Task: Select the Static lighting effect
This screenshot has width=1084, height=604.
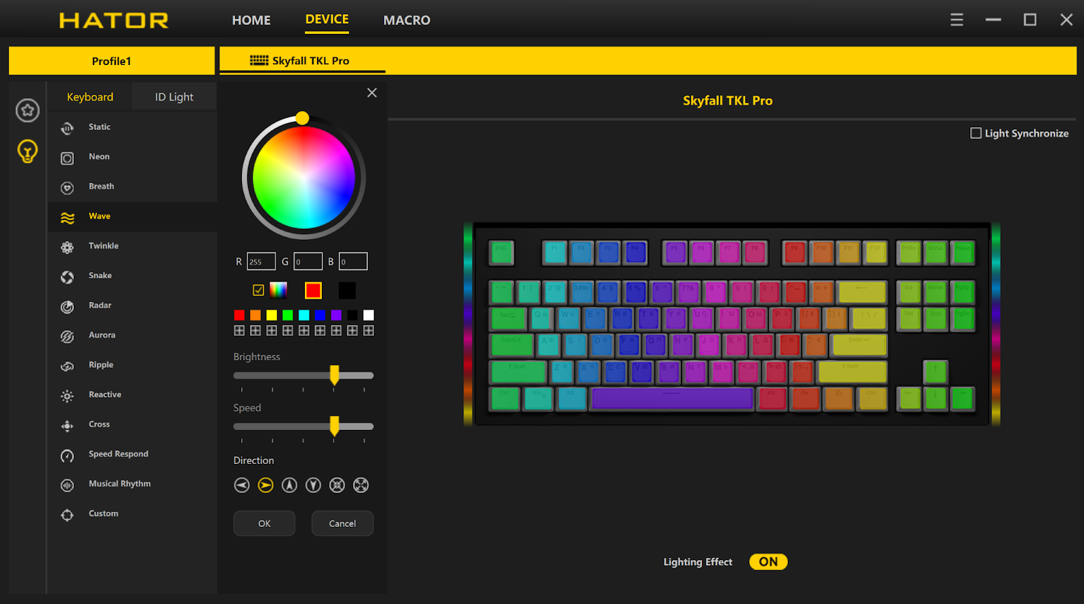Action: point(133,127)
